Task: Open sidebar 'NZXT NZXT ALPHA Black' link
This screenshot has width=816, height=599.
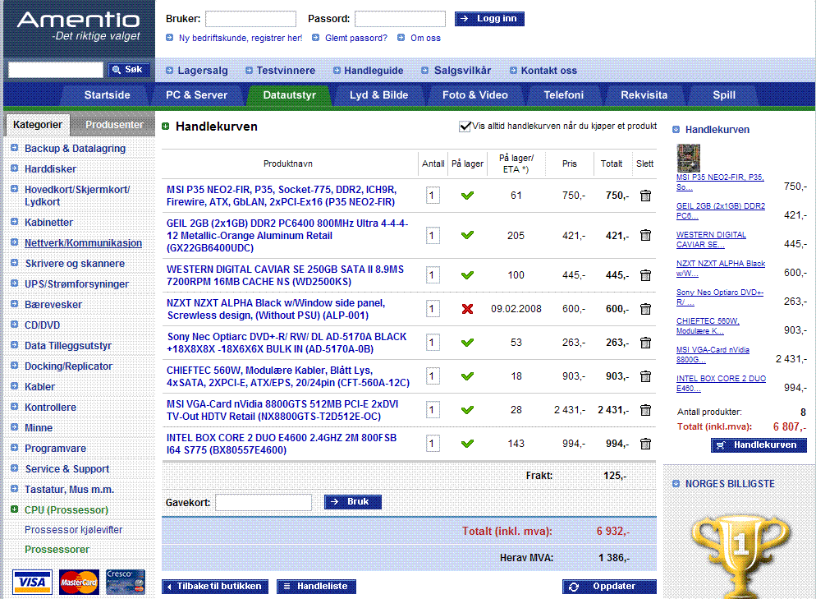Action: pos(720,268)
